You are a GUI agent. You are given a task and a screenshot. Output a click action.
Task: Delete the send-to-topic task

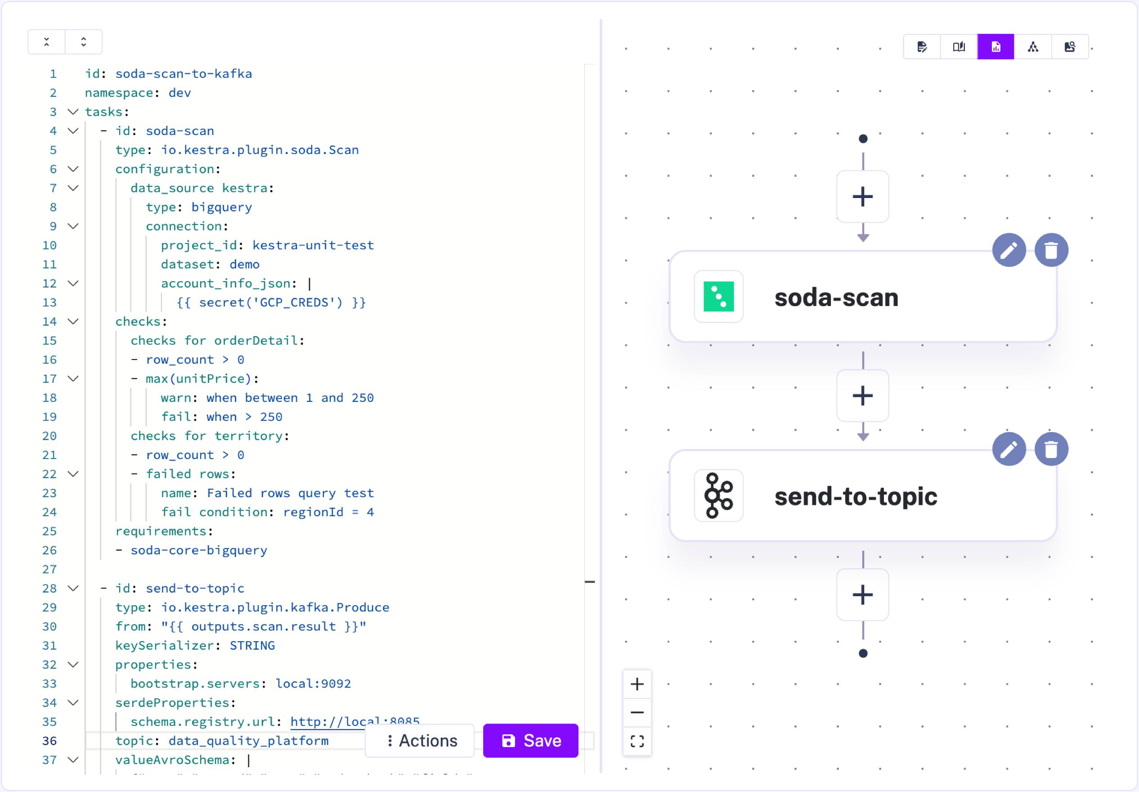(x=1052, y=449)
